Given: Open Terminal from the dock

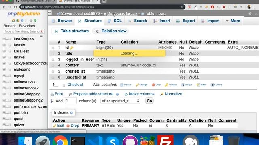Looking at the screenshot, I should (x=78, y=141).
